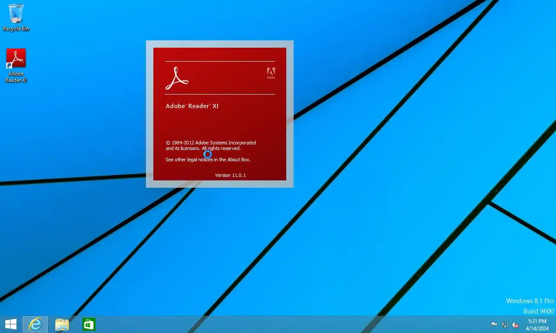This screenshot has width=556, height=333.
Task: Select the Adobe Reader XI desktop shortcut
Action: click(x=16, y=65)
